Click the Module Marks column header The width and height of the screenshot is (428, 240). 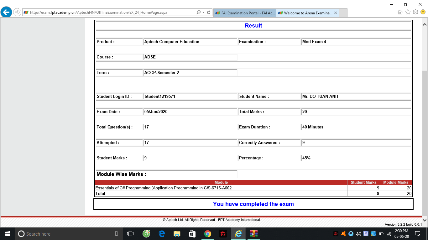396,182
